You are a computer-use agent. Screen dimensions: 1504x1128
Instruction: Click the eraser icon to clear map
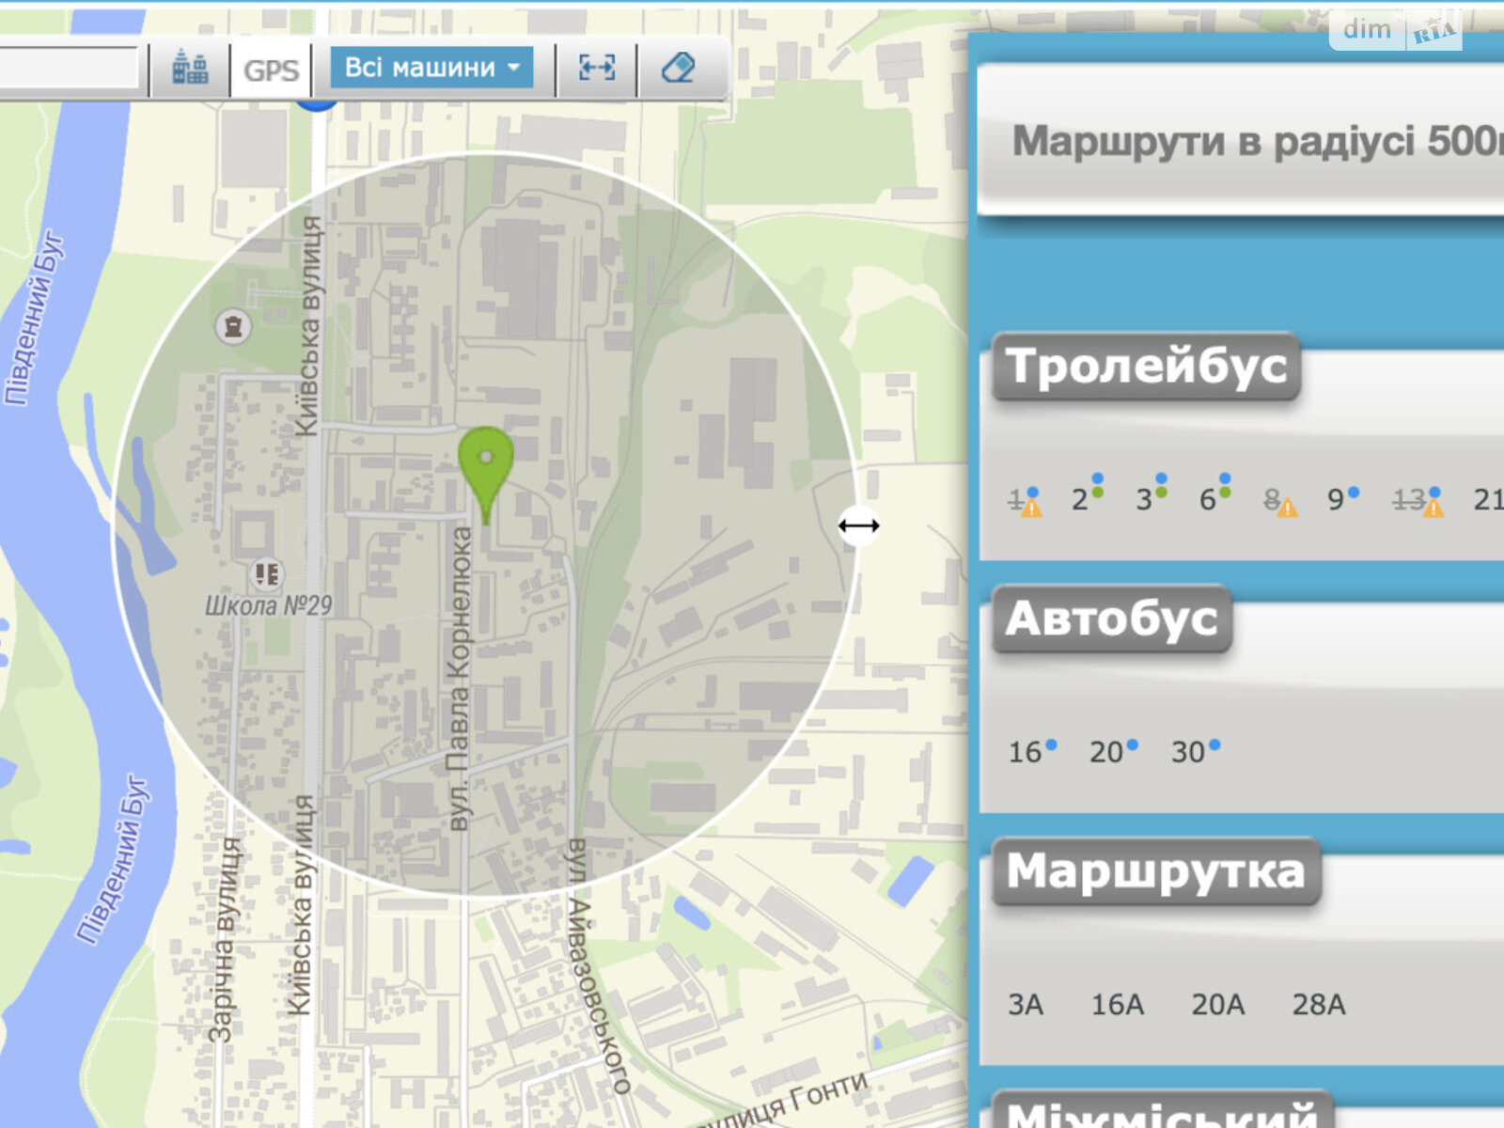click(x=679, y=66)
